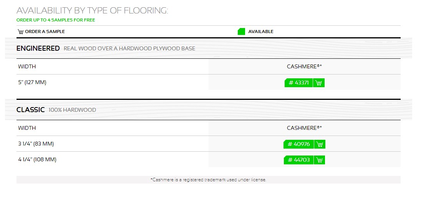This screenshot has width=421, height=197.
Task: Click the Availability by Type of Flooring title
Action: [x=92, y=10]
